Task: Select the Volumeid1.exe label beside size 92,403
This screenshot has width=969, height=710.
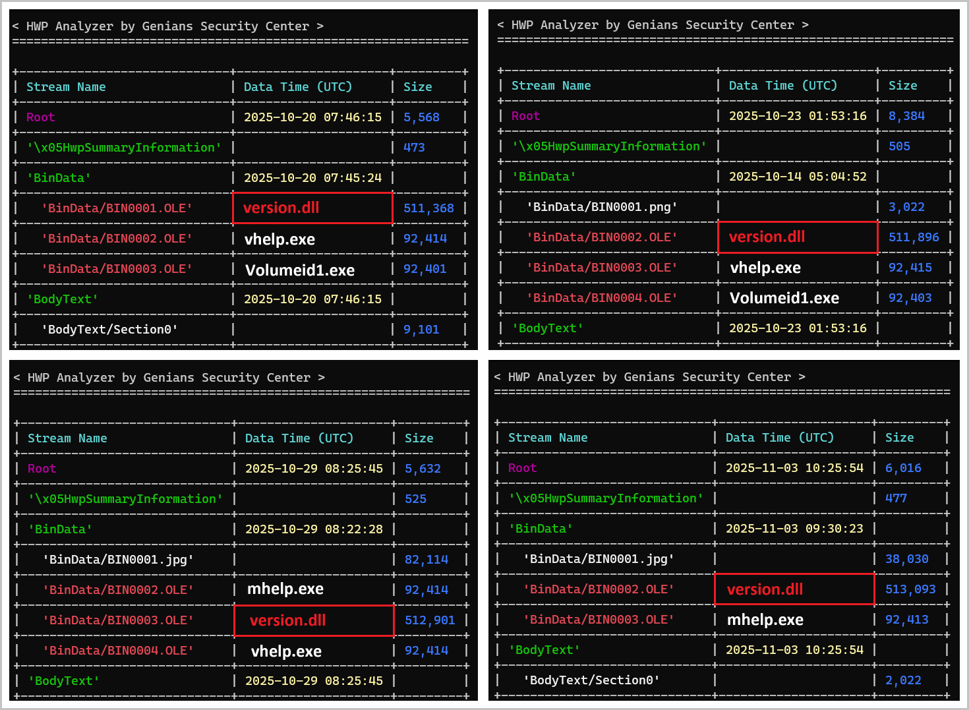Action: click(784, 298)
